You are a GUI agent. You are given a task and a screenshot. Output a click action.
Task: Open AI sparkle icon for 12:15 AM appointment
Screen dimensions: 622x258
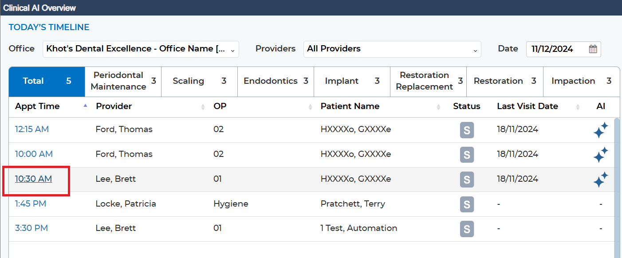coord(601,130)
